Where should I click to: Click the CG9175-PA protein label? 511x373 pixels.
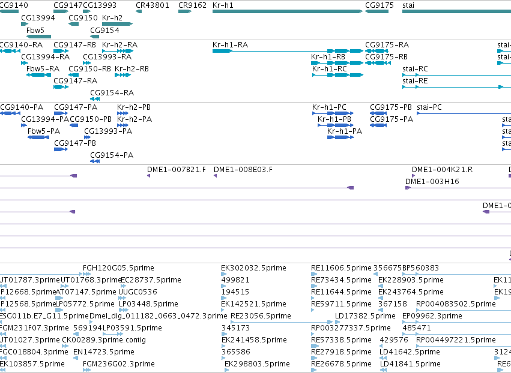click(x=392, y=119)
